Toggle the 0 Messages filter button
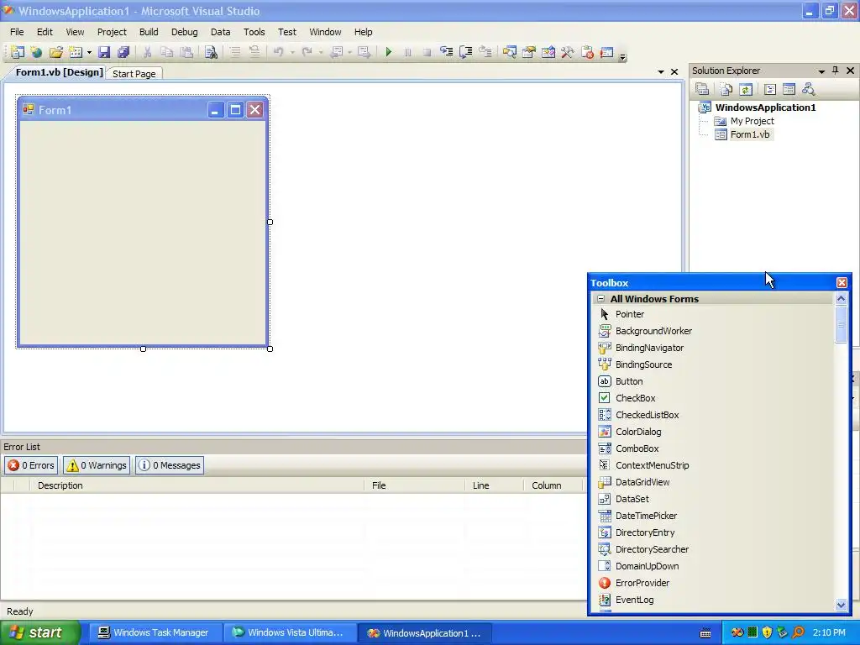This screenshot has height=645, width=860. pos(170,465)
